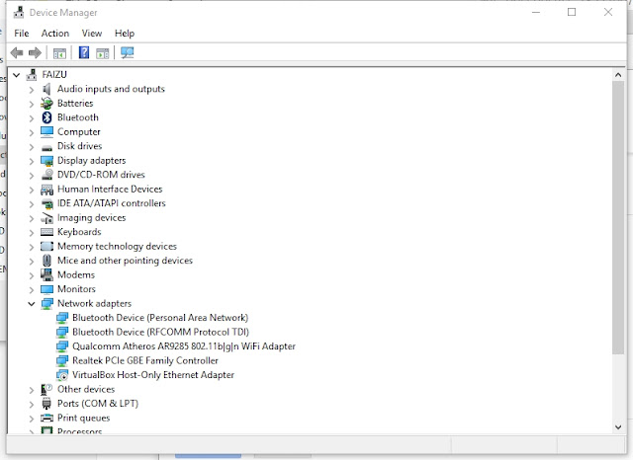Screen dimensions: 633x460
Task: Click the IDE ATA/ATAPI controllers icon
Action: (x=47, y=203)
